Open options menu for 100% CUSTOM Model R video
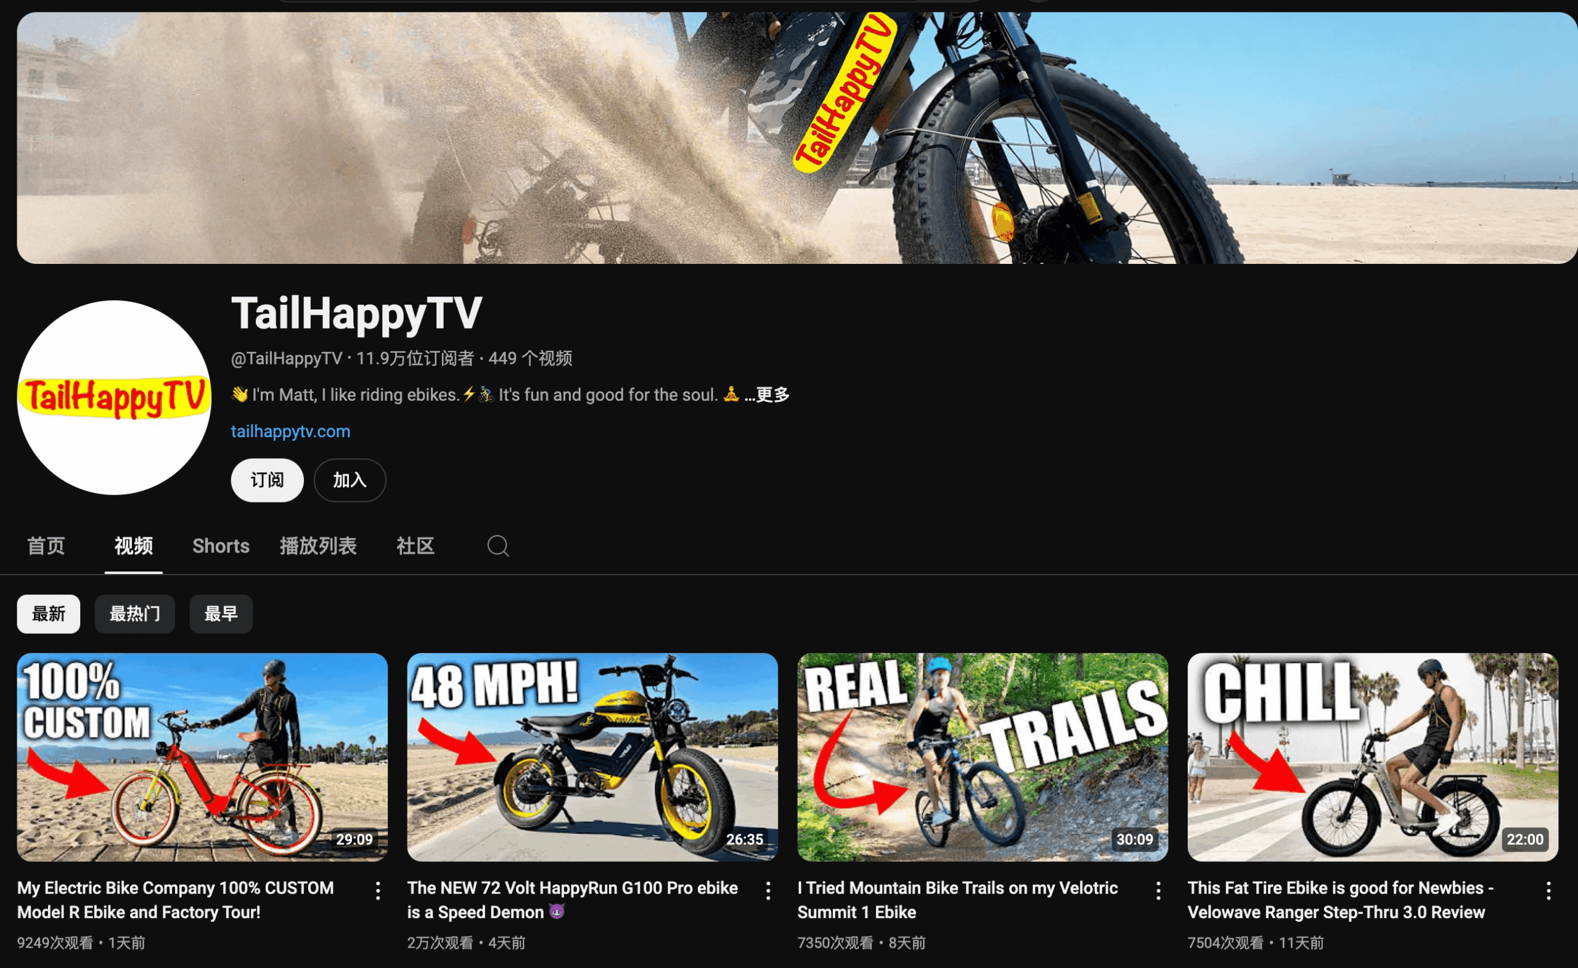1578x968 pixels. [378, 890]
